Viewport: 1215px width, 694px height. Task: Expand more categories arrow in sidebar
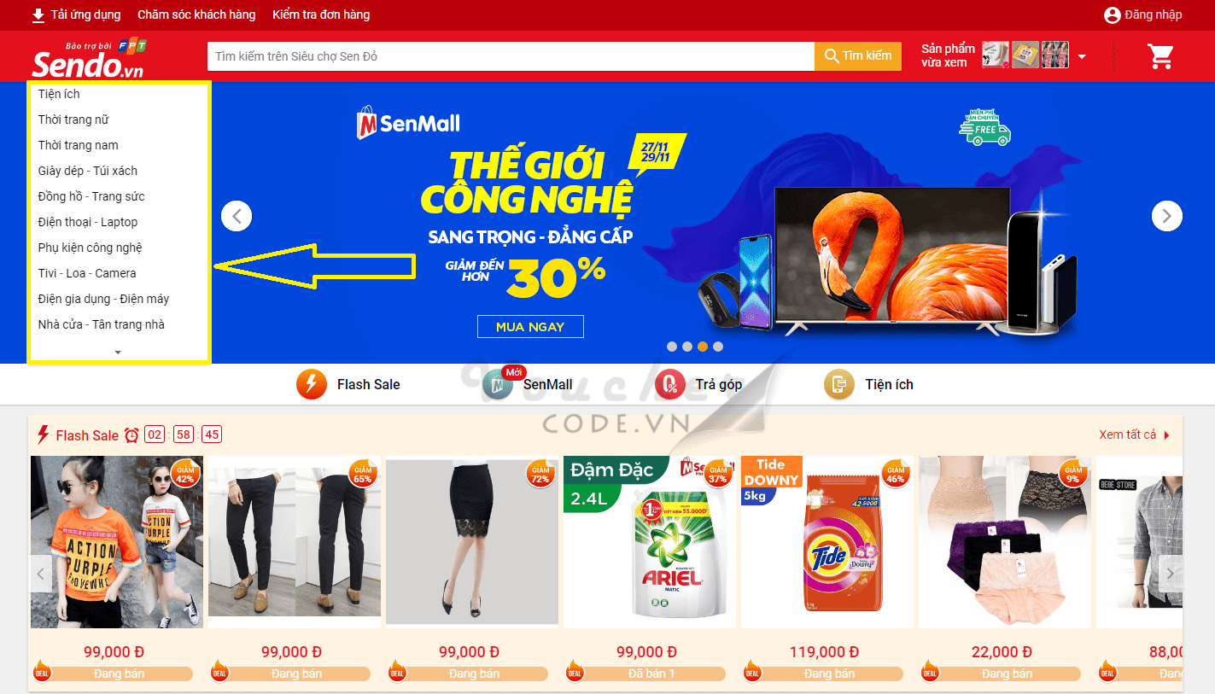point(118,353)
